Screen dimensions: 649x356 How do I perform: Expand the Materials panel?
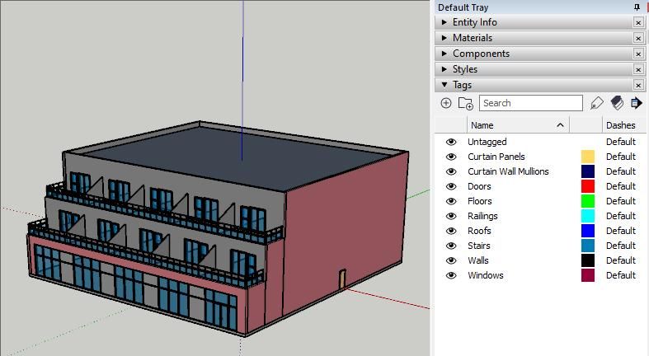(444, 38)
